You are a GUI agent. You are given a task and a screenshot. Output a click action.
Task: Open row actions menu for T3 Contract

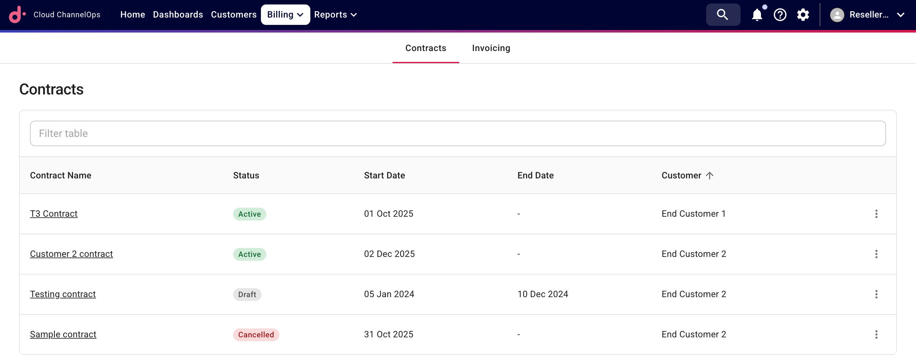pos(876,214)
